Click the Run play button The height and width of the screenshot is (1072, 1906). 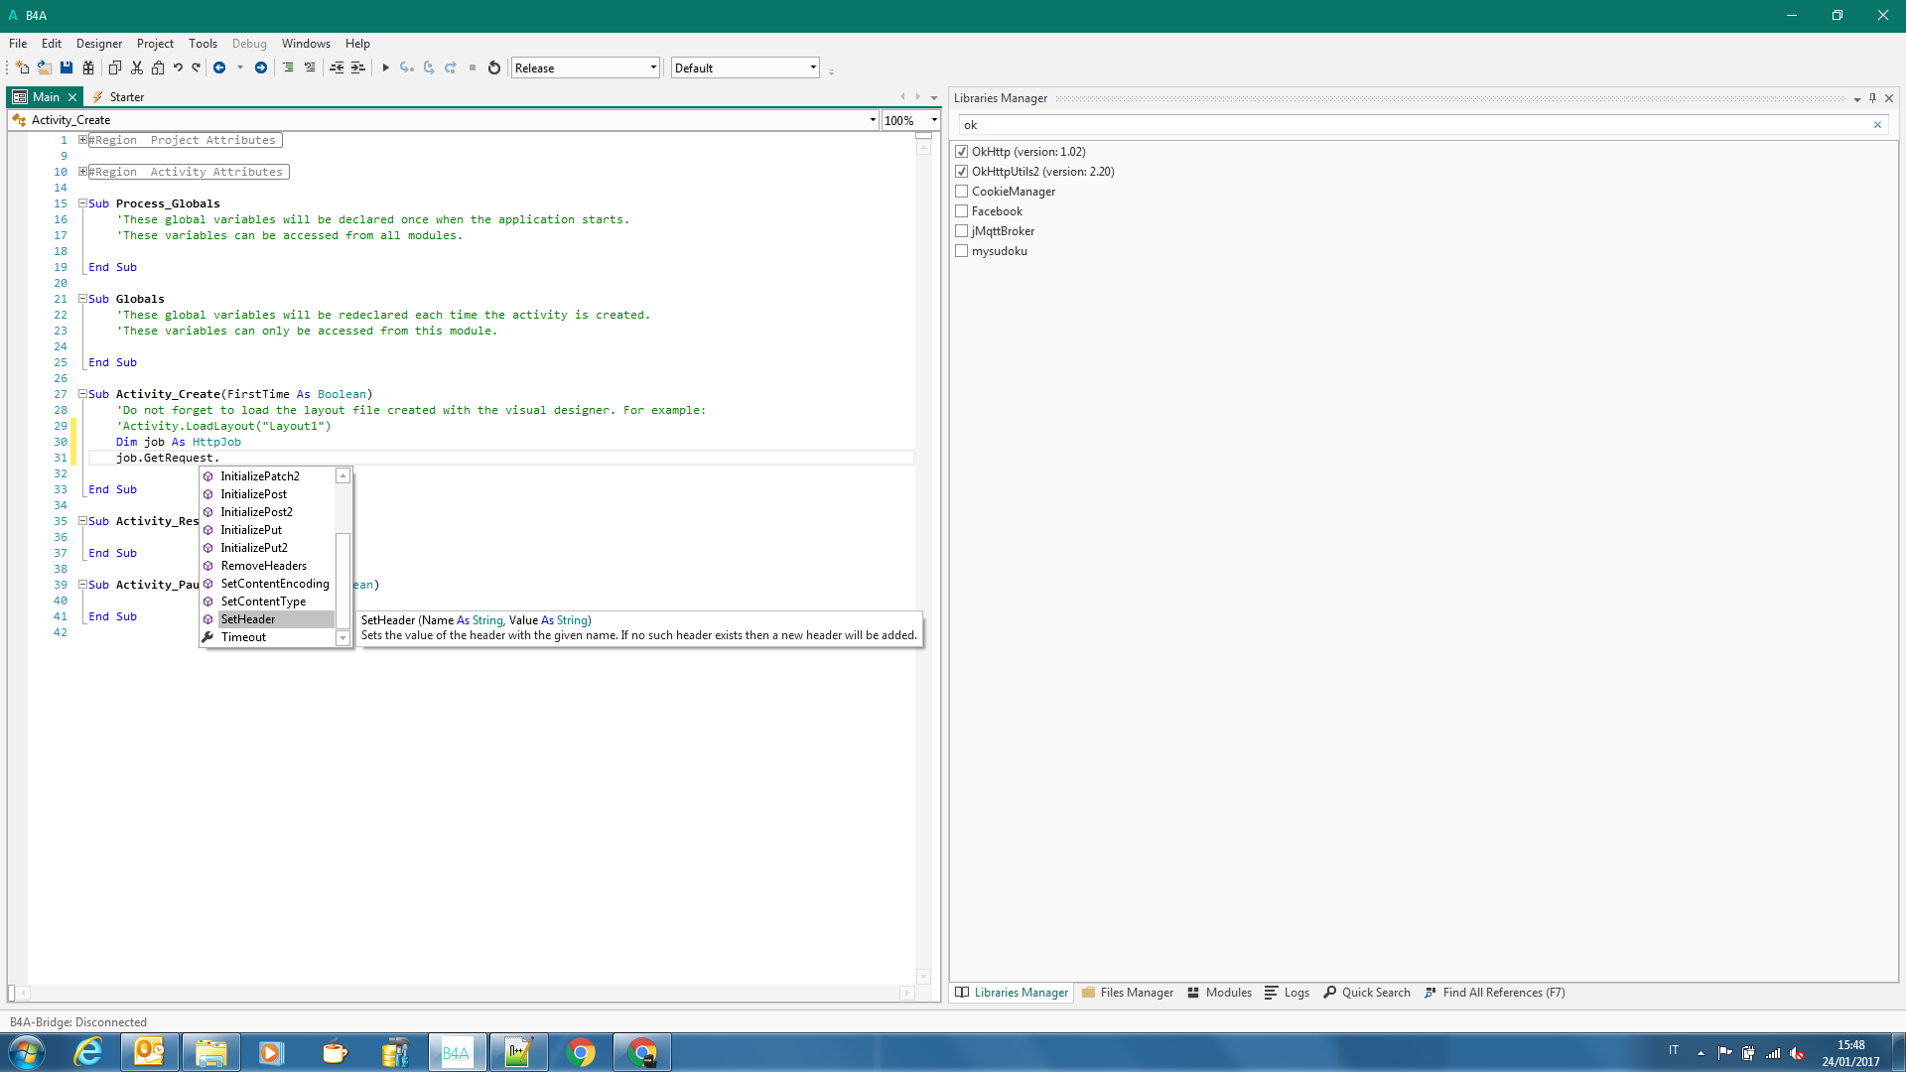pyautogui.click(x=385, y=67)
